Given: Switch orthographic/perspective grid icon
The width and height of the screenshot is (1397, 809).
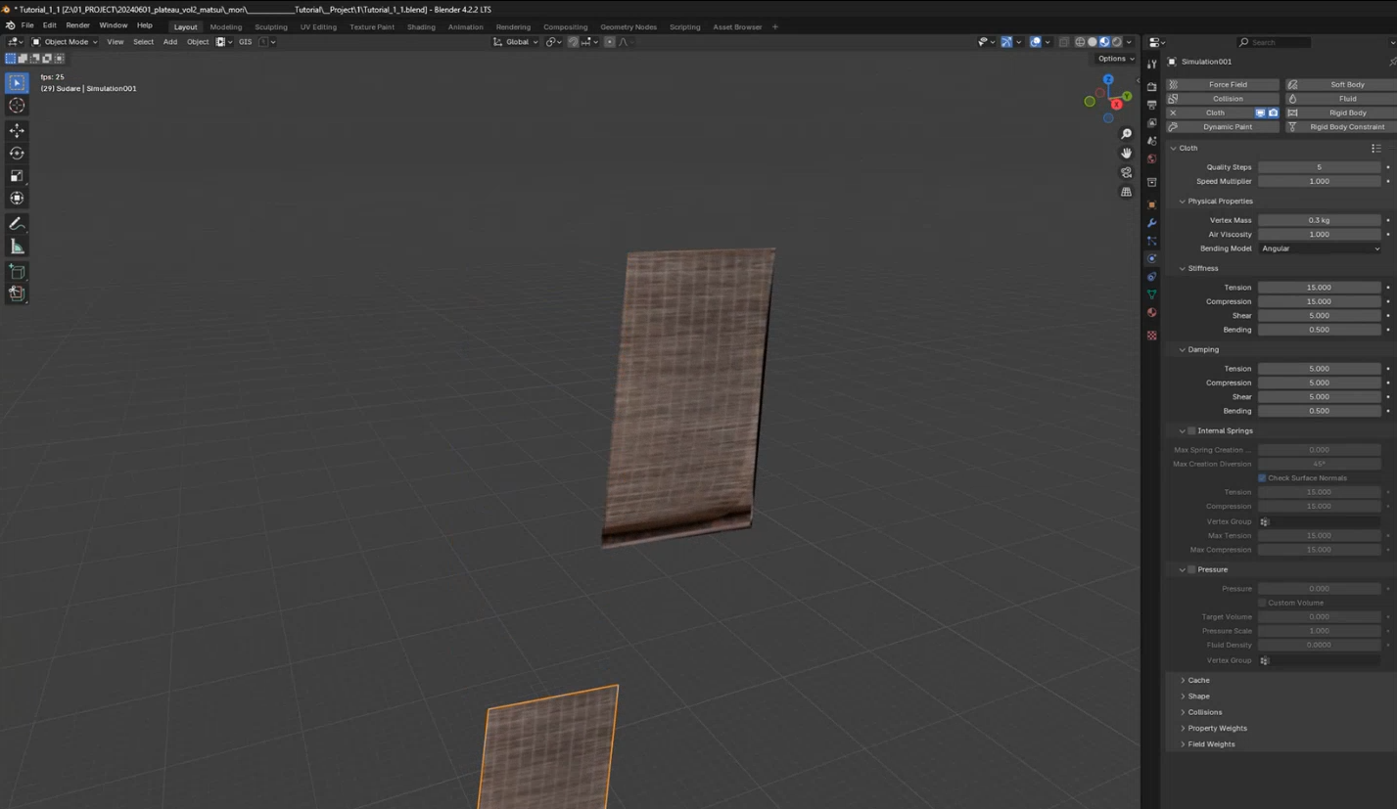Looking at the screenshot, I should coord(1126,193).
